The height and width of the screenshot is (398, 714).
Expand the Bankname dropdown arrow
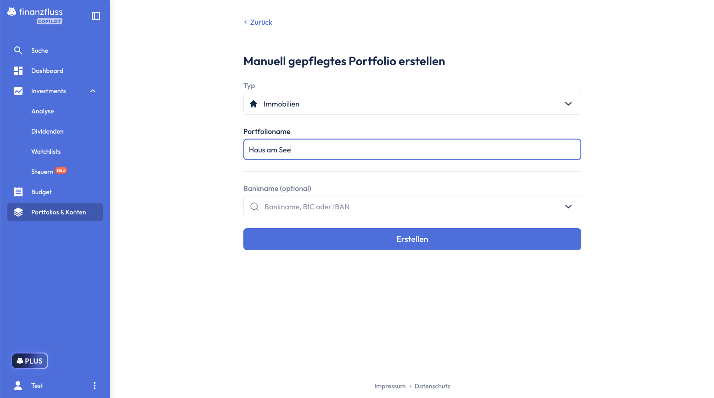pyautogui.click(x=568, y=207)
